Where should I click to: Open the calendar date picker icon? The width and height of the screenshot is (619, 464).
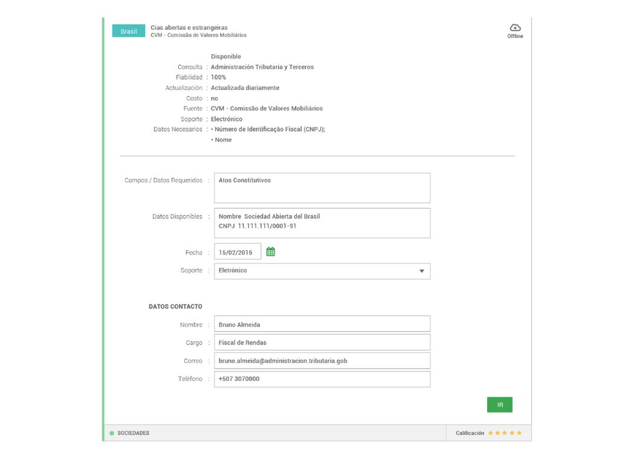270,252
